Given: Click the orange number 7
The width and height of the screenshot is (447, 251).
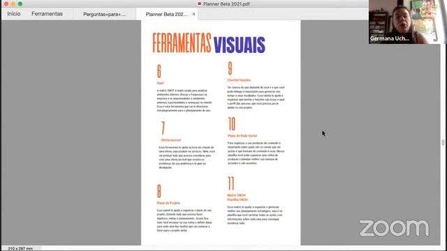Looking at the screenshot, I should click(163, 128).
